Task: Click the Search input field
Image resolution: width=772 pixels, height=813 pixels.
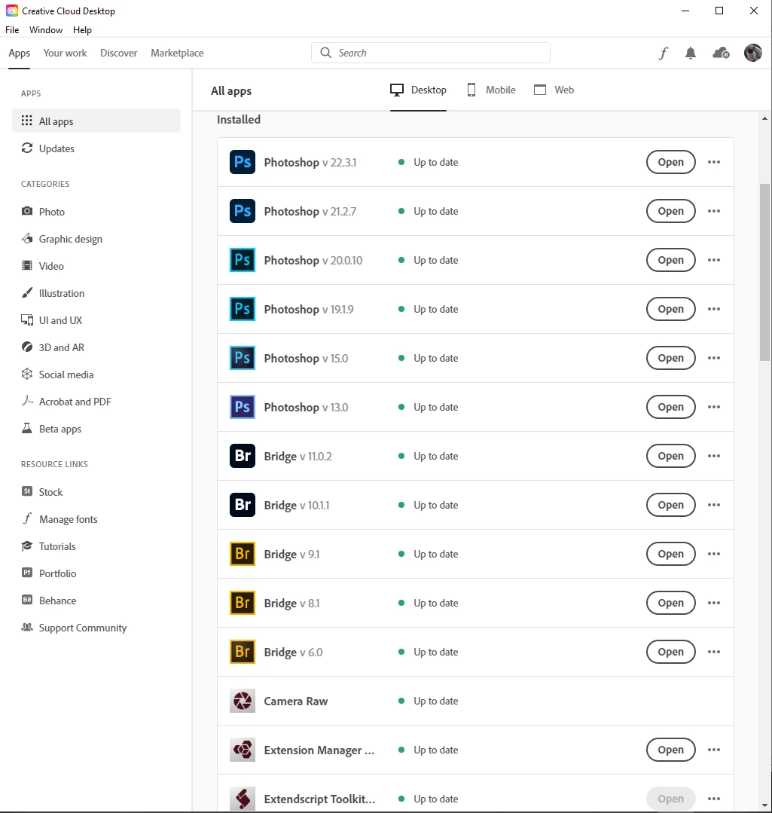Action: [x=431, y=53]
